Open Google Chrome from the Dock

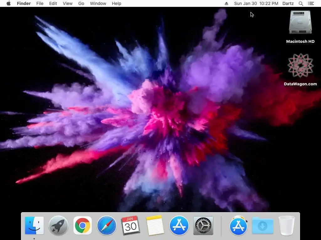click(82, 226)
